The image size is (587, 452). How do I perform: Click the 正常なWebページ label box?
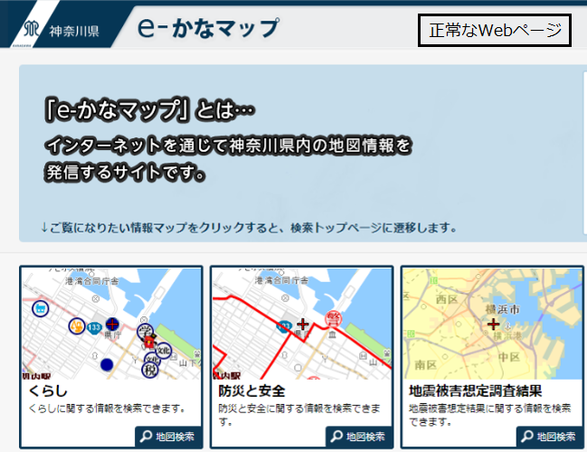point(495,31)
